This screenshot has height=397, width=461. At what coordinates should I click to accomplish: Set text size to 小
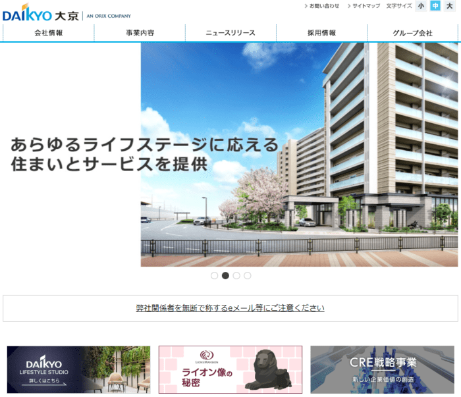click(421, 6)
